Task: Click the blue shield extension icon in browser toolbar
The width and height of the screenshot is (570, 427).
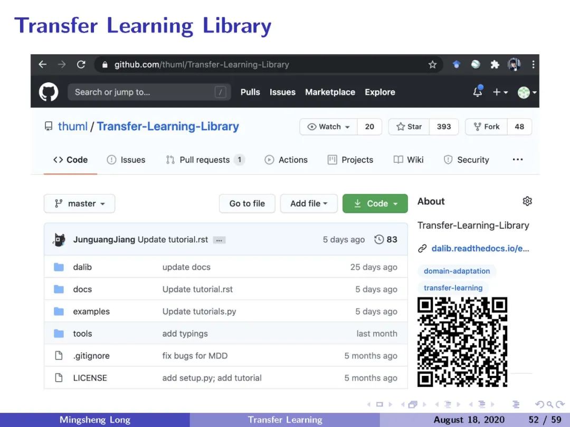Action: (457, 65)
